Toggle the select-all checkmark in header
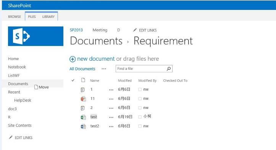276x150 pixels. (x=73, y=81)
